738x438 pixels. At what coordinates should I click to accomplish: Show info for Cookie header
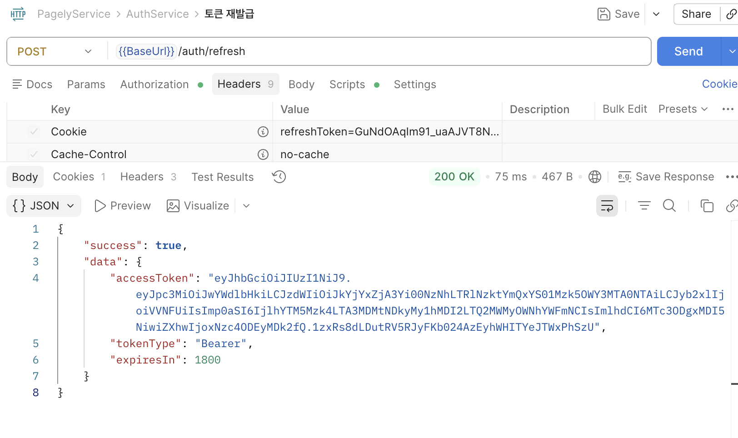tap(263, 132)
